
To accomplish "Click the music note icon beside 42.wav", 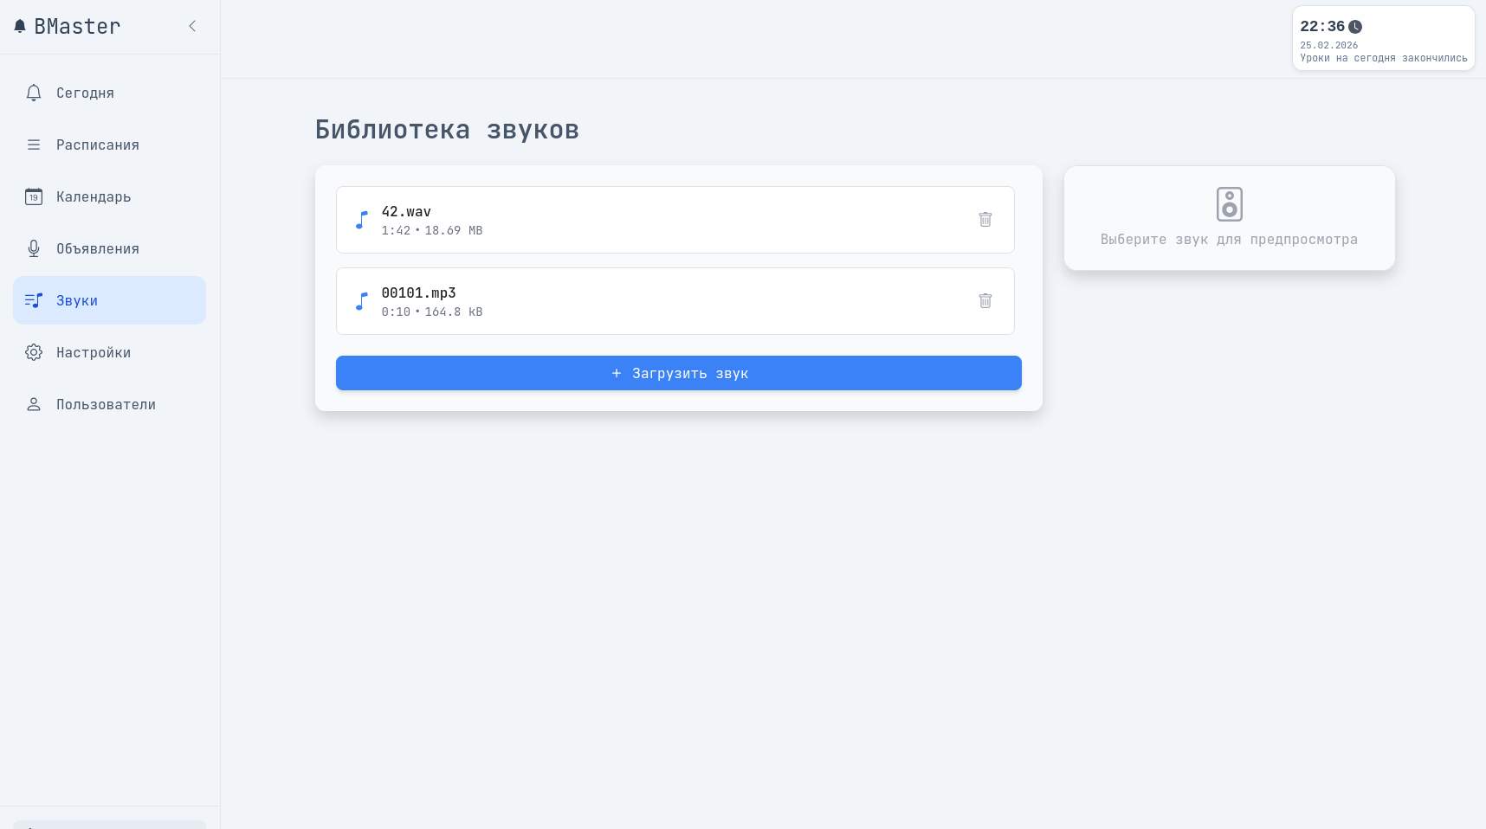I will pyautogui.click(x=362, y=220).
